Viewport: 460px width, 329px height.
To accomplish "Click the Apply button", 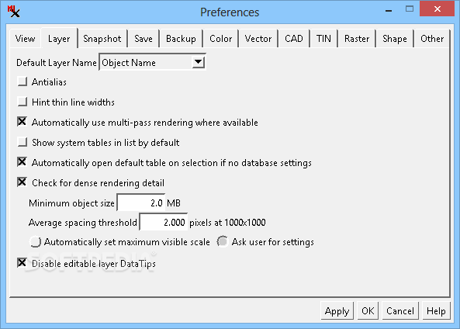I will click(337, 310).
